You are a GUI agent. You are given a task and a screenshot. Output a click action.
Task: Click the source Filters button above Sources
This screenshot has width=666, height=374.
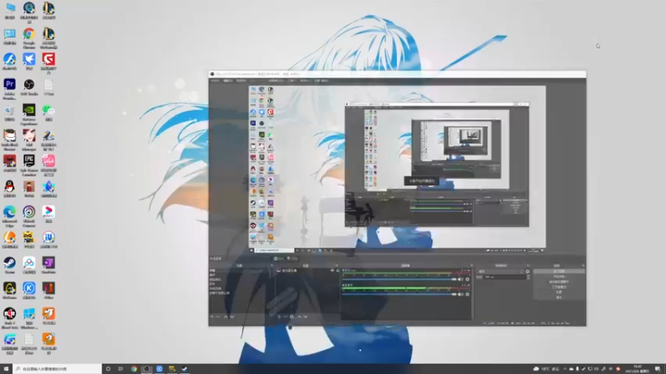coord(293,258)
